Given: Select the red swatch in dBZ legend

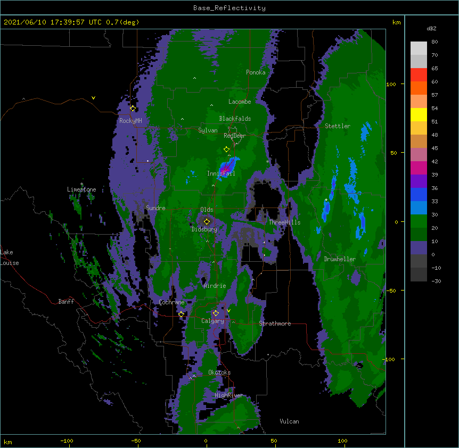Looking at the screenshot, I should [x=419, y=75].
